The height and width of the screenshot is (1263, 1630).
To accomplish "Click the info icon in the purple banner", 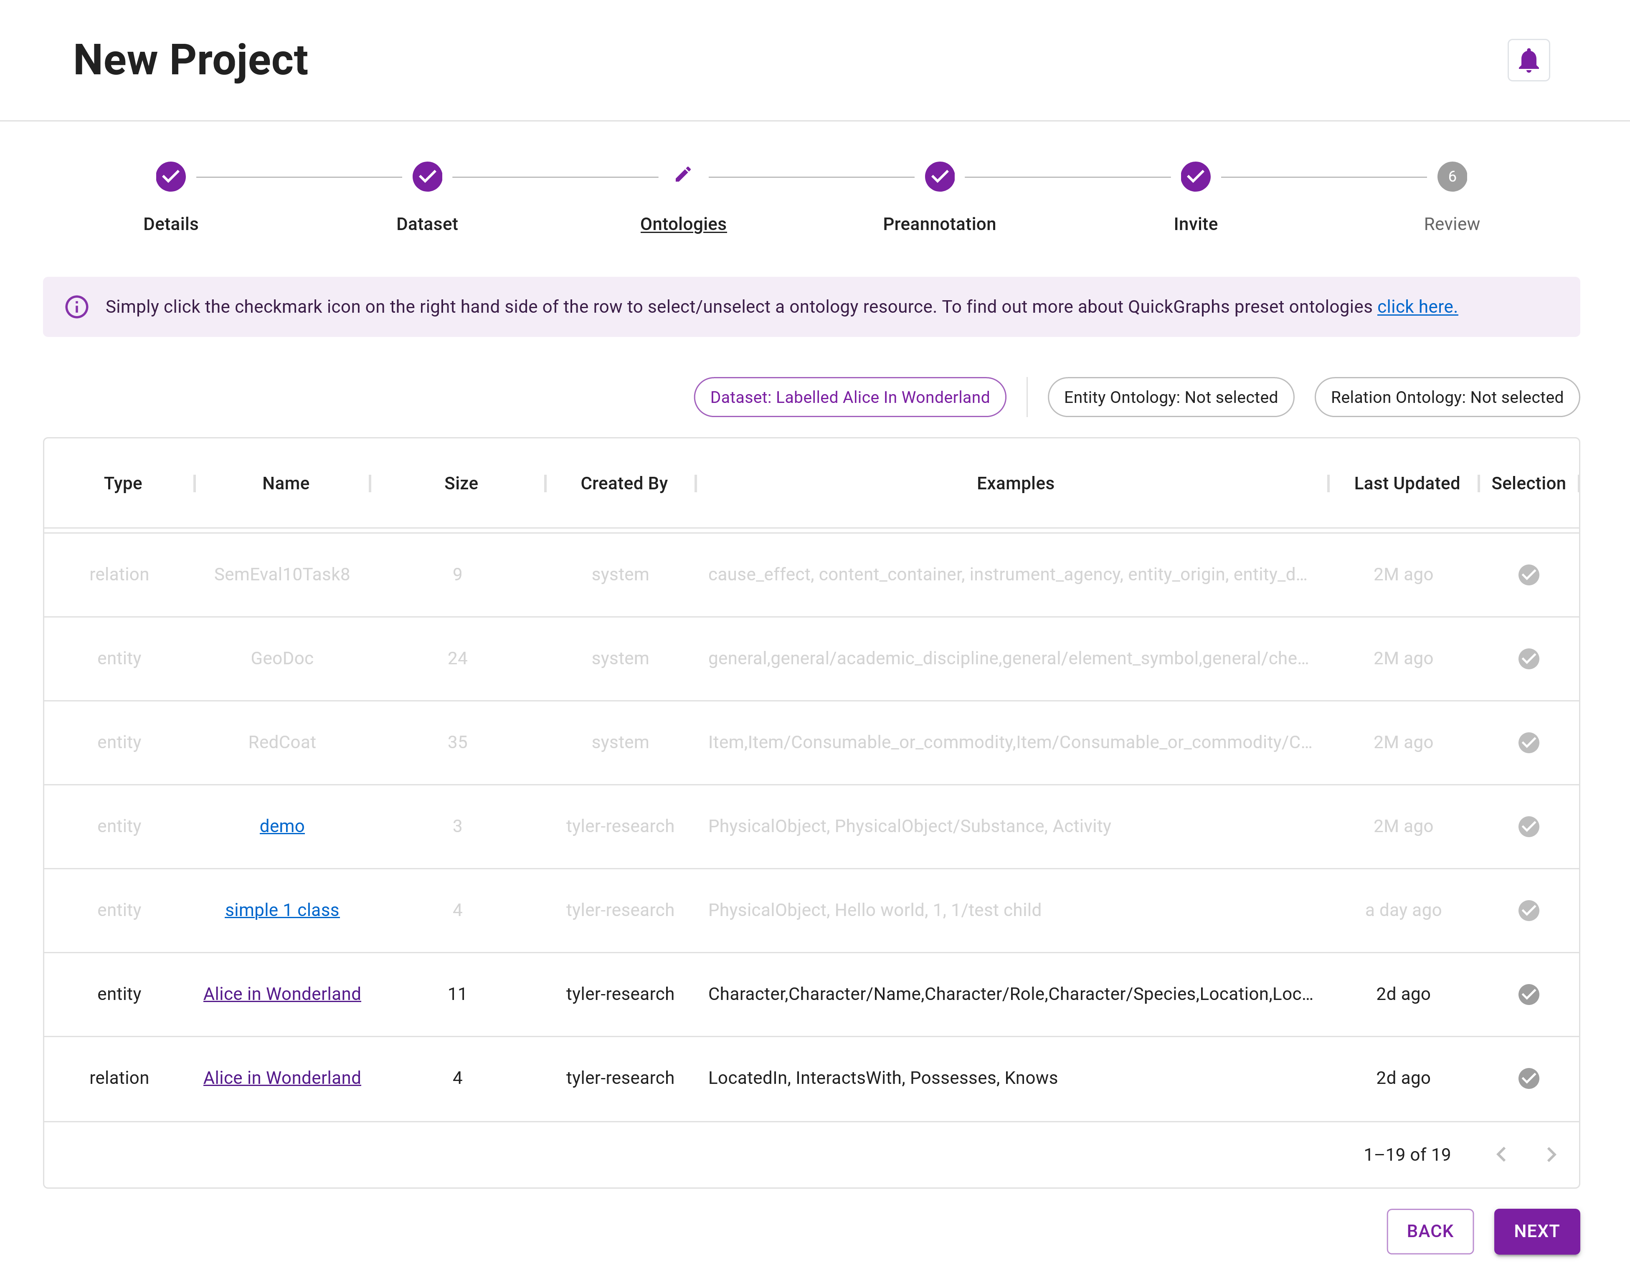I will click(x=77, y=306).
